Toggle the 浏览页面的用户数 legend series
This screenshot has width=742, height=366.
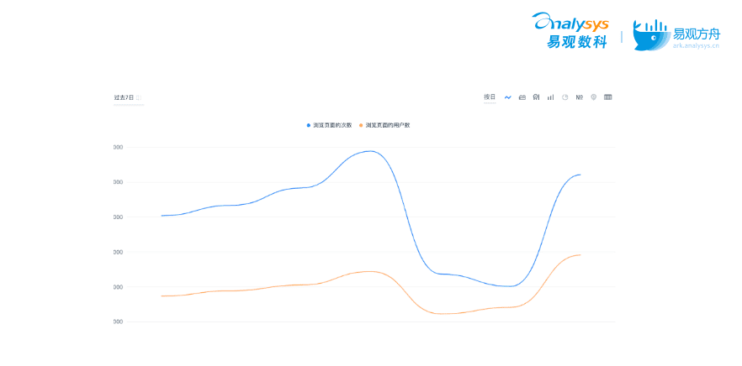(388, 125)
